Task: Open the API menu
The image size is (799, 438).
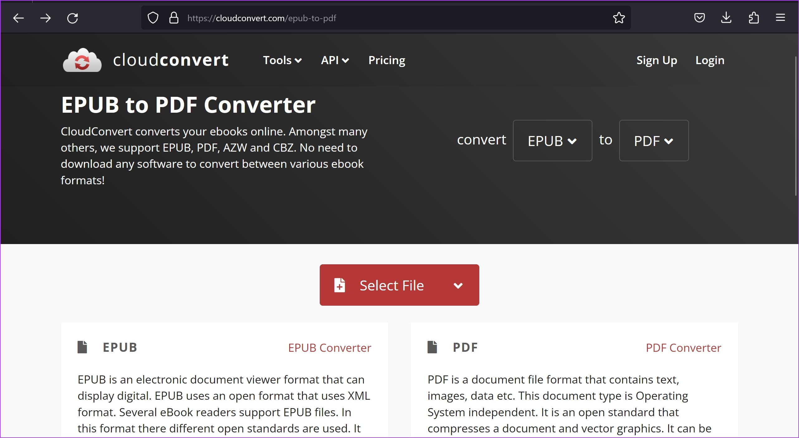Action: click(x=334, y=60)
